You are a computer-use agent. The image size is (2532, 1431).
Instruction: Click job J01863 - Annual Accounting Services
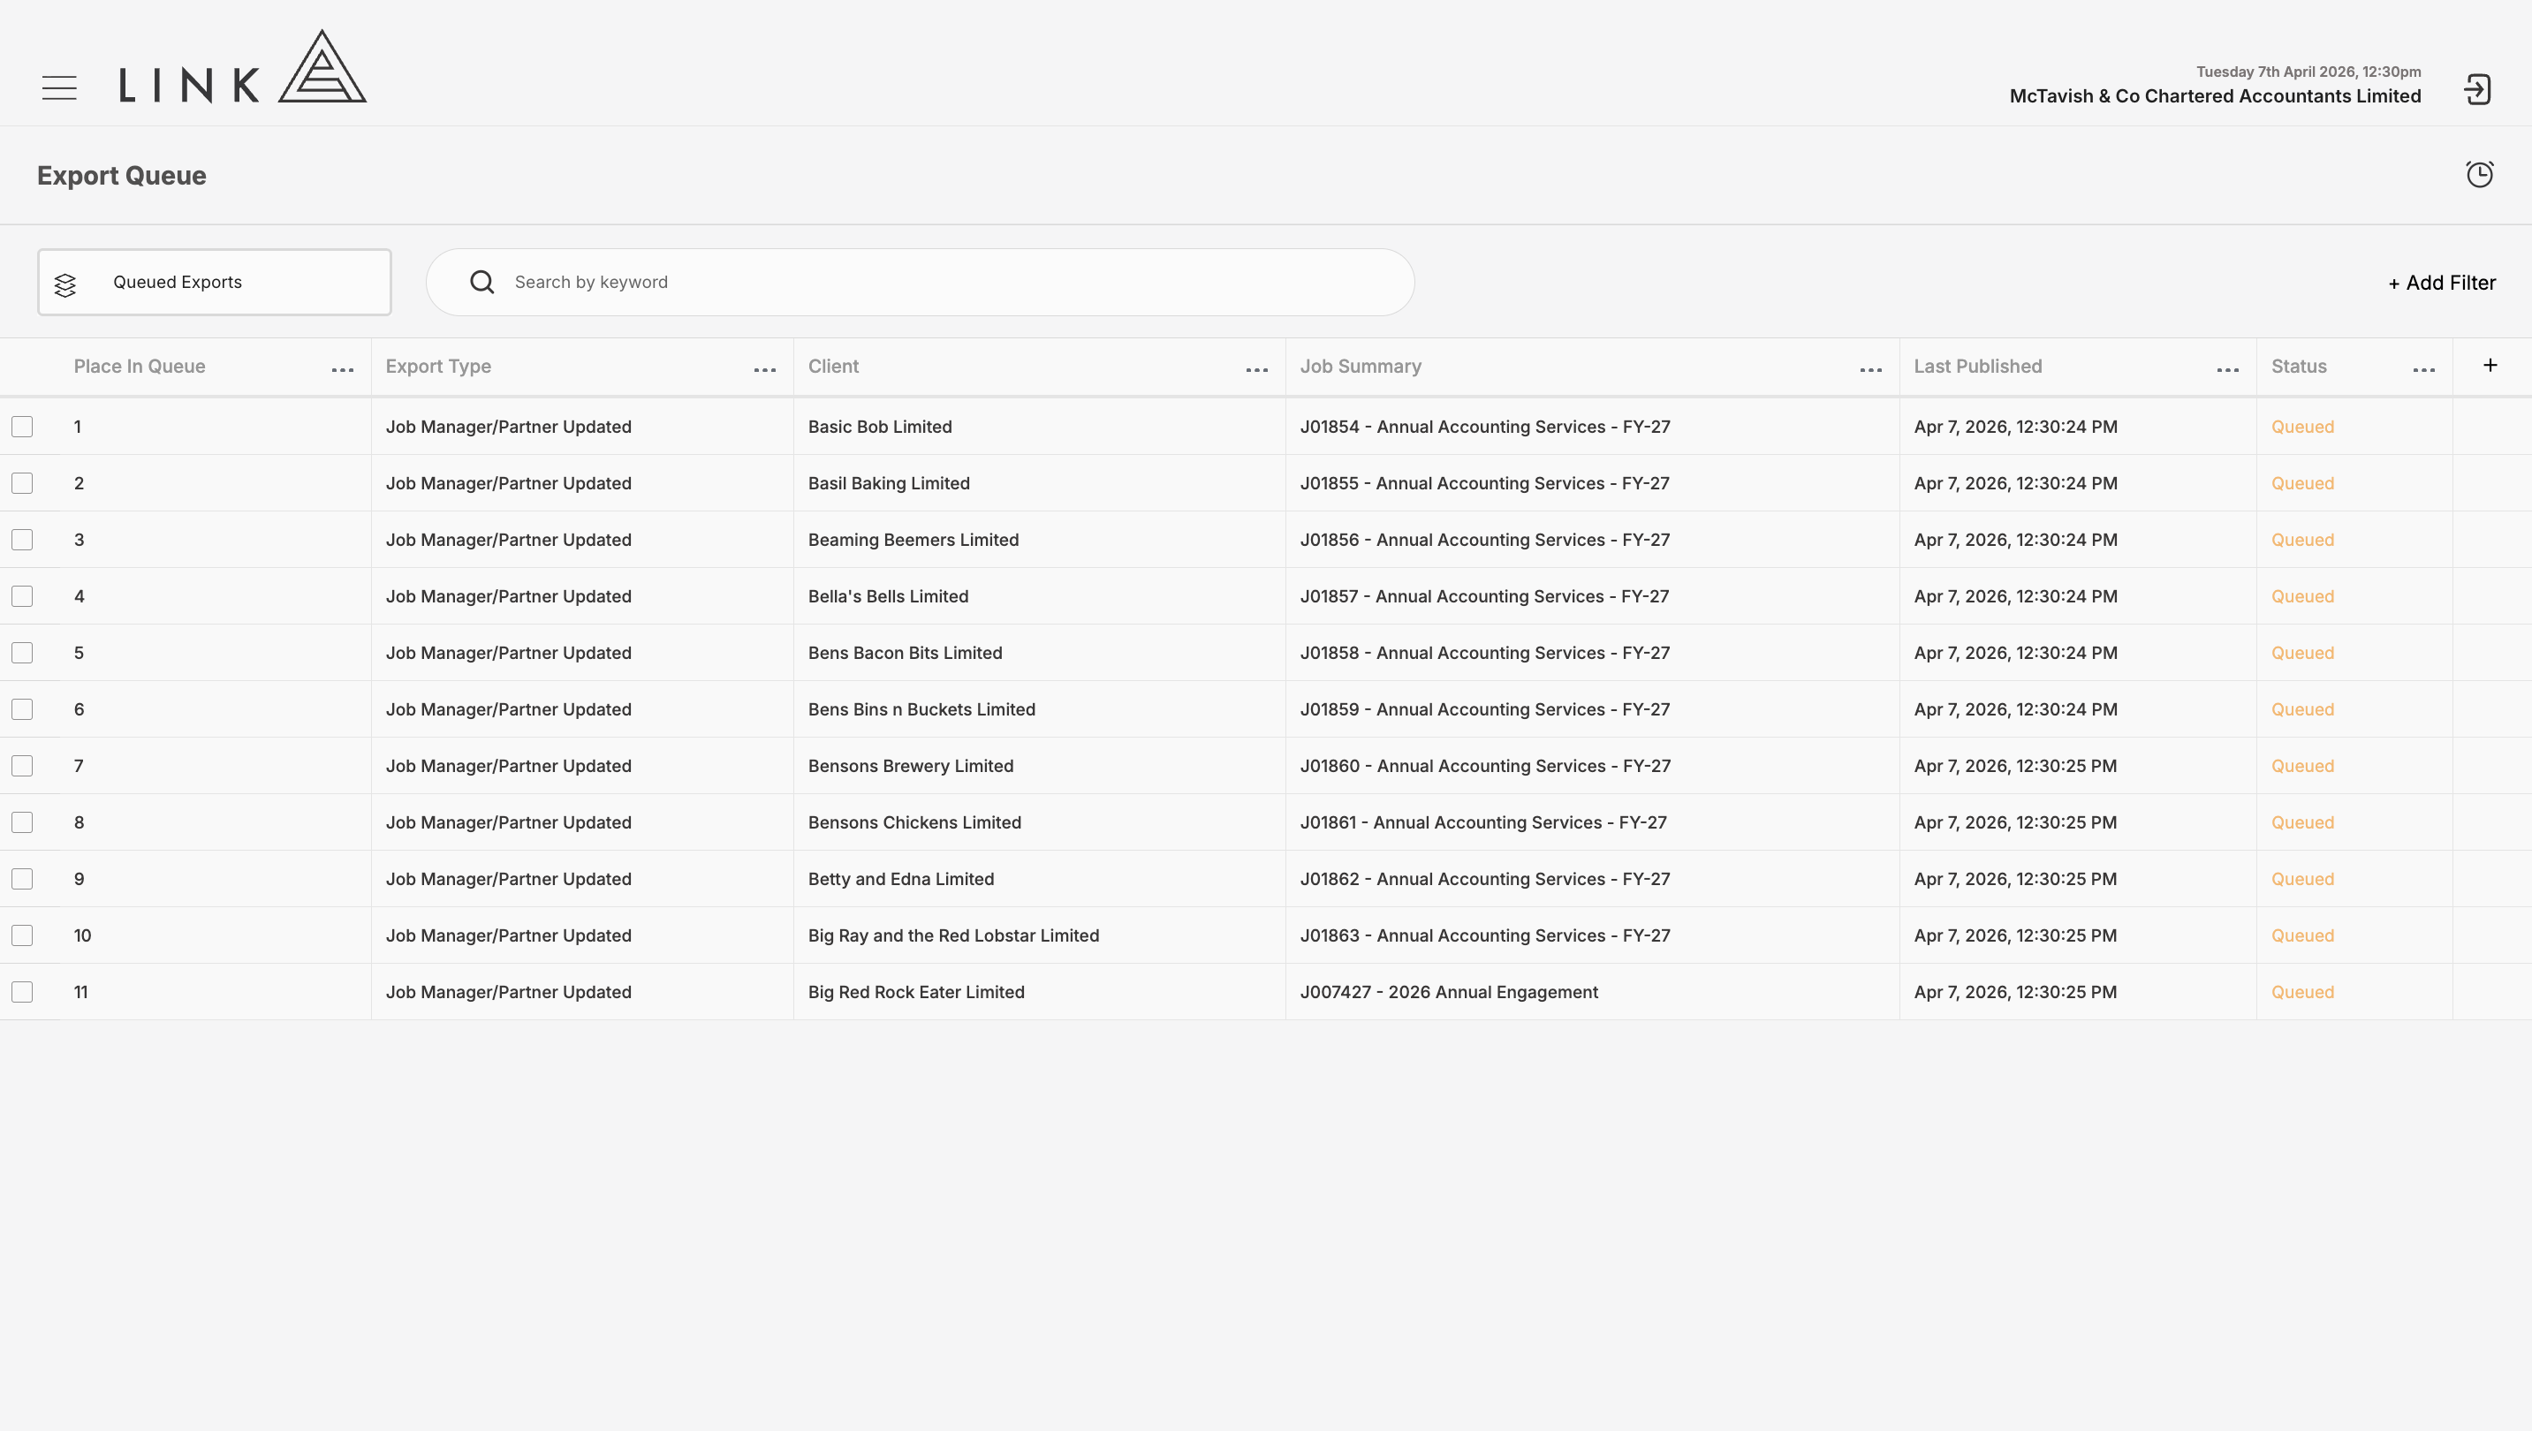[x=1485, y=935]
